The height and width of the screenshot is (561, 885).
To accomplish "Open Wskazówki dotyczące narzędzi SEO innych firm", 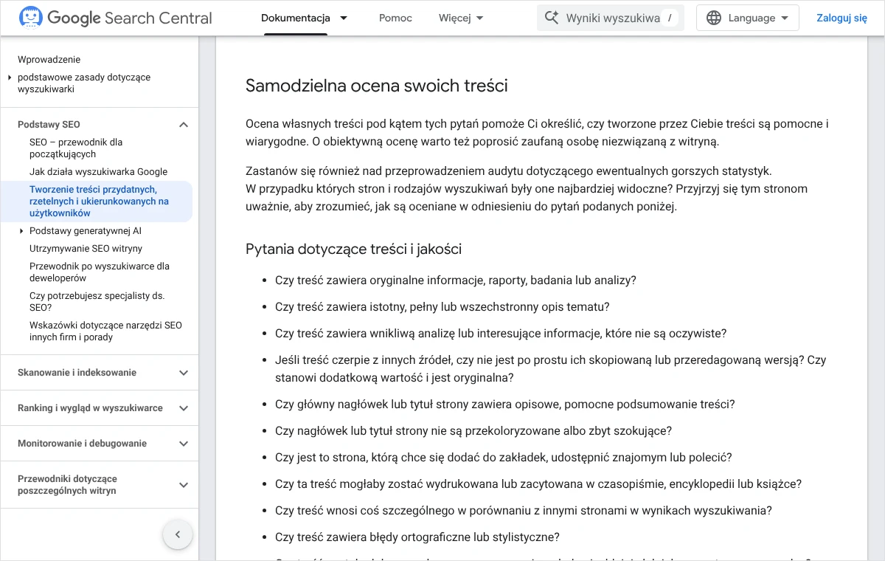I will [x=105, y=331].
